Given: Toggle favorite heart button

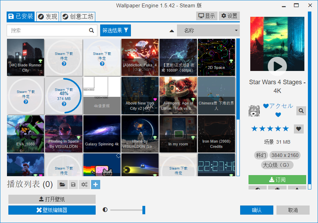Looking at the screenshot, I should click(298, 129).
